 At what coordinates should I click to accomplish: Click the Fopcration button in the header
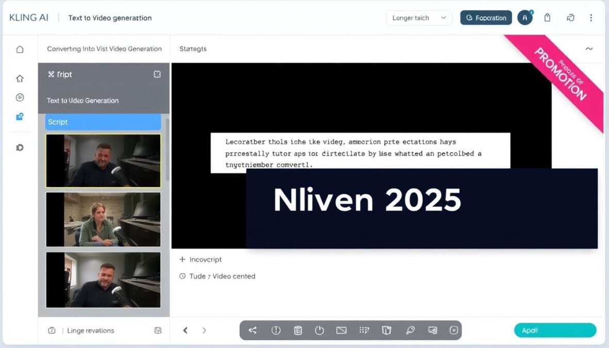click(x=486, y=17)
